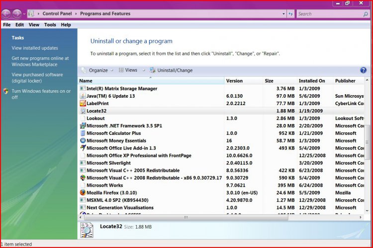The height and width of the screenshot is (248, 373).
Task: Click the Control Panel icon in address bar
Action: (x=31, y=13)
